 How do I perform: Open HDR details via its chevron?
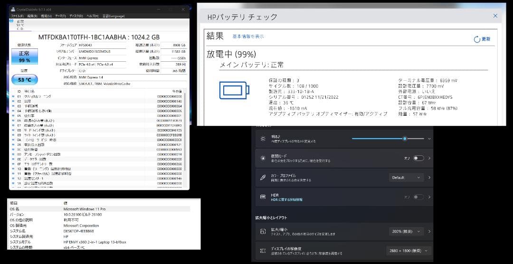point(429,197)
